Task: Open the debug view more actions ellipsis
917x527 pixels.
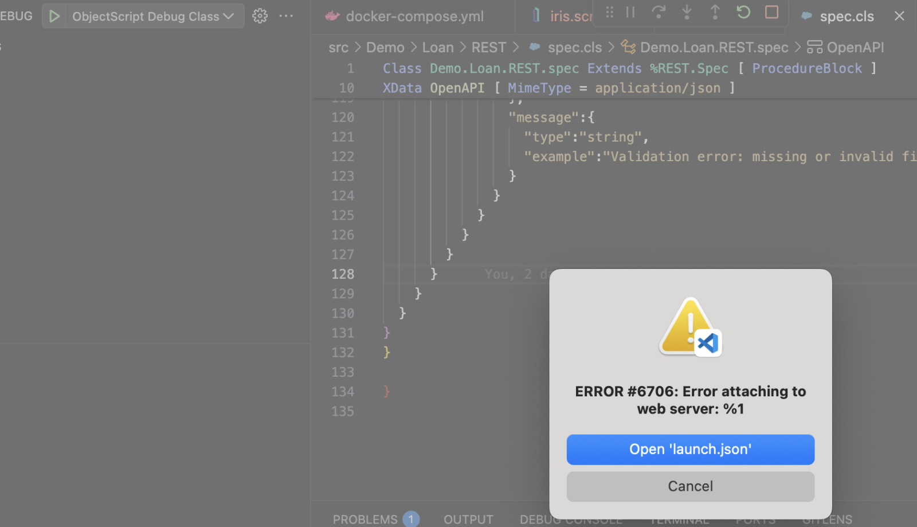Action: tap(286, 16)
